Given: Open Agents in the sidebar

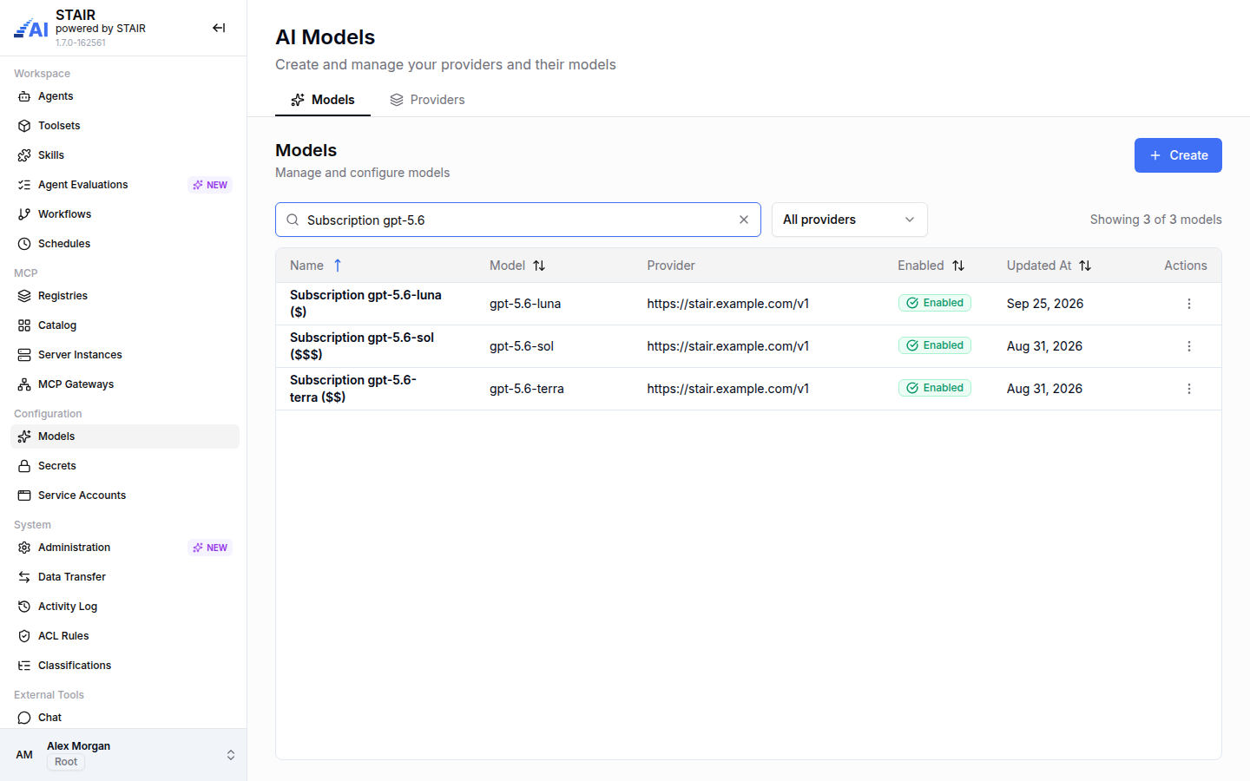Looking at the screenshot, I should (x=125, y=96).
